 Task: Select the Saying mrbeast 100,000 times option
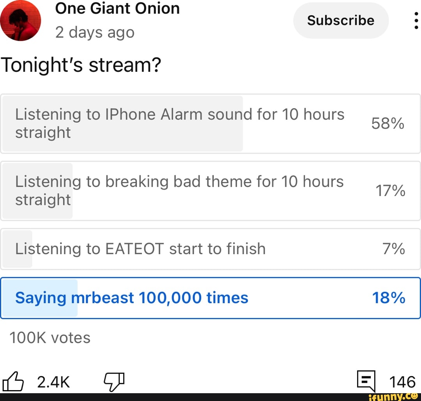click(x=210, y=298)
